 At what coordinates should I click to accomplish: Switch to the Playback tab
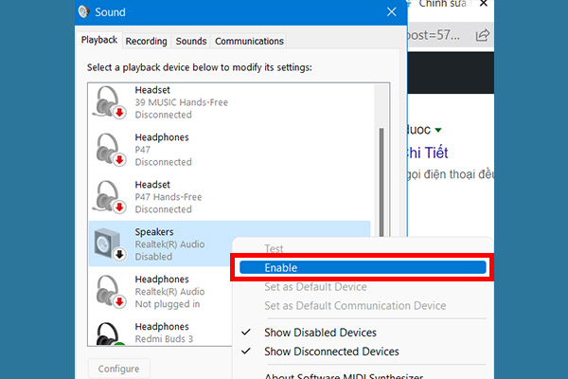[98, 40]
